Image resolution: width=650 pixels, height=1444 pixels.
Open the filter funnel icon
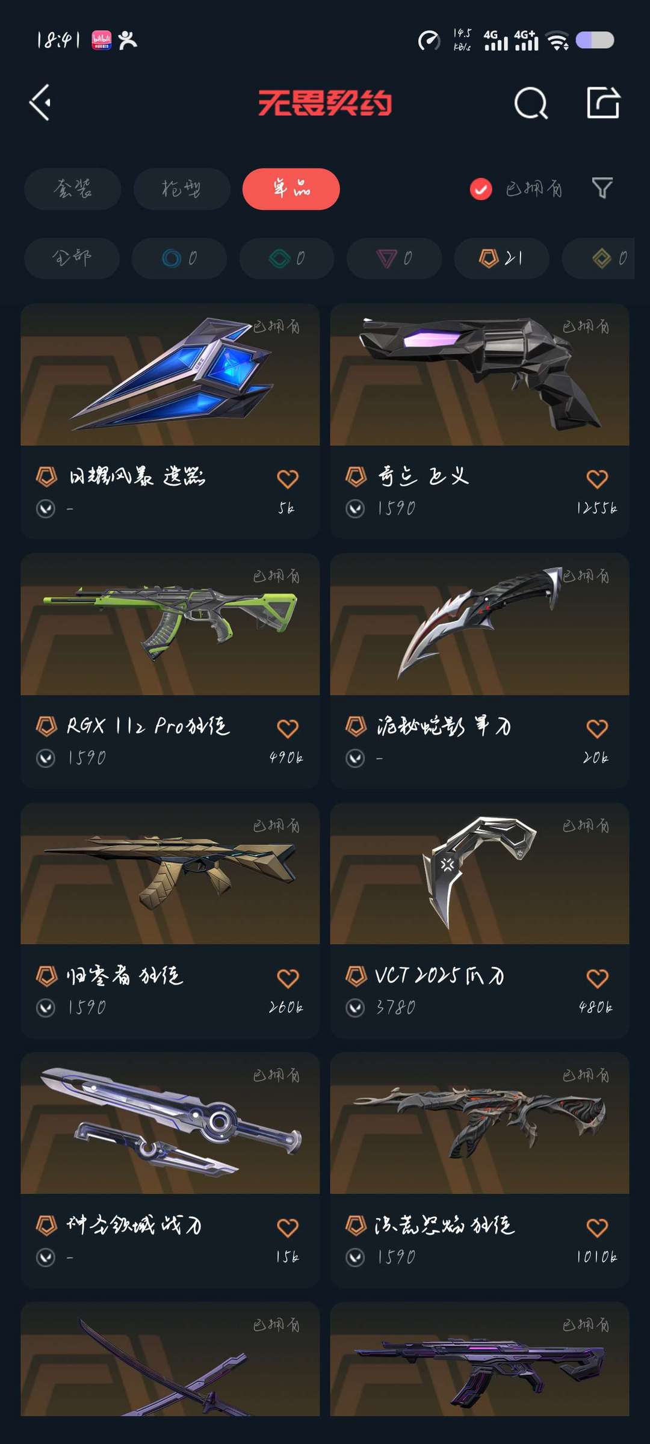[602, 188]
